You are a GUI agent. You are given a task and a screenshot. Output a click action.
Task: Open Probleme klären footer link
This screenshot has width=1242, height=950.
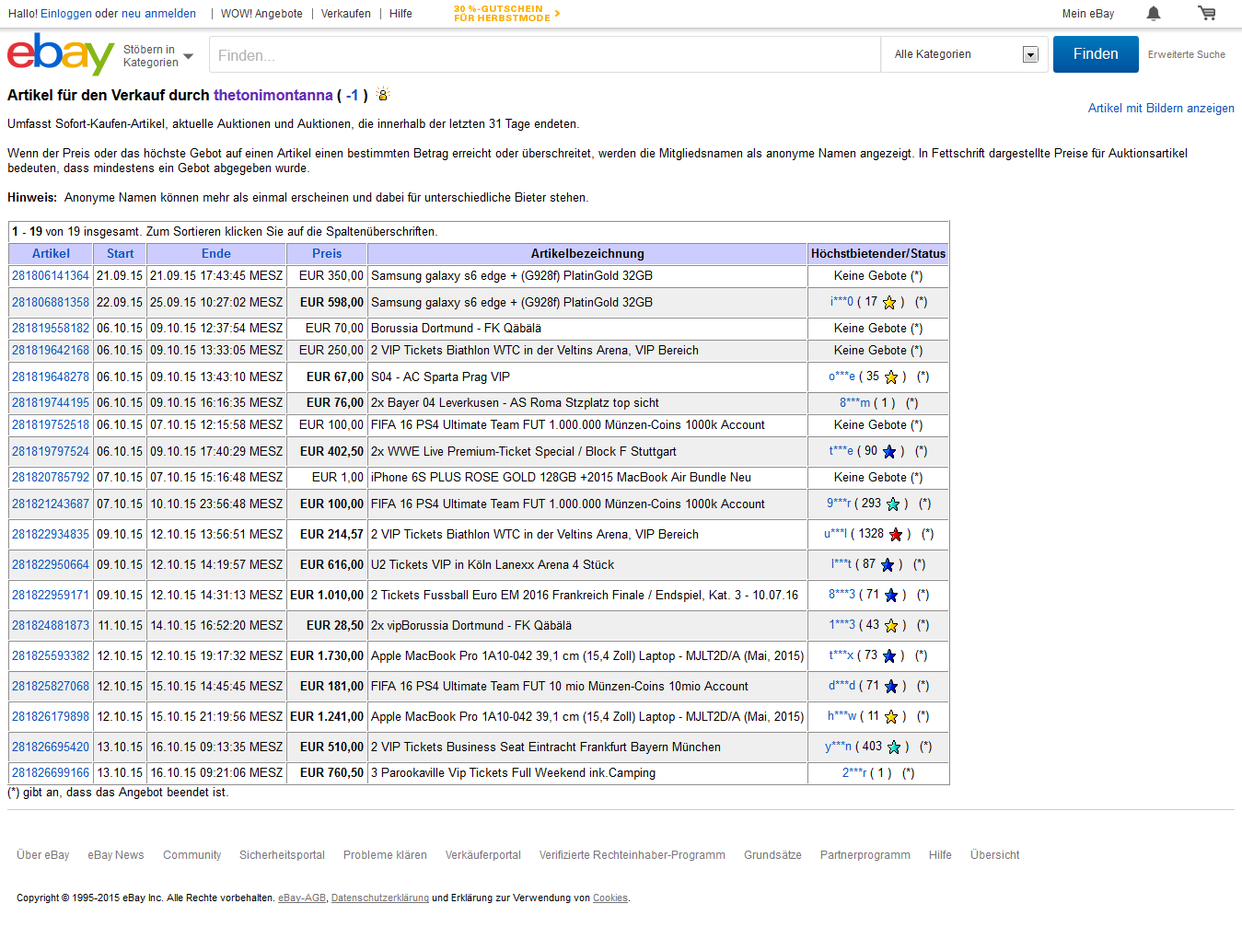click(385, 855)
